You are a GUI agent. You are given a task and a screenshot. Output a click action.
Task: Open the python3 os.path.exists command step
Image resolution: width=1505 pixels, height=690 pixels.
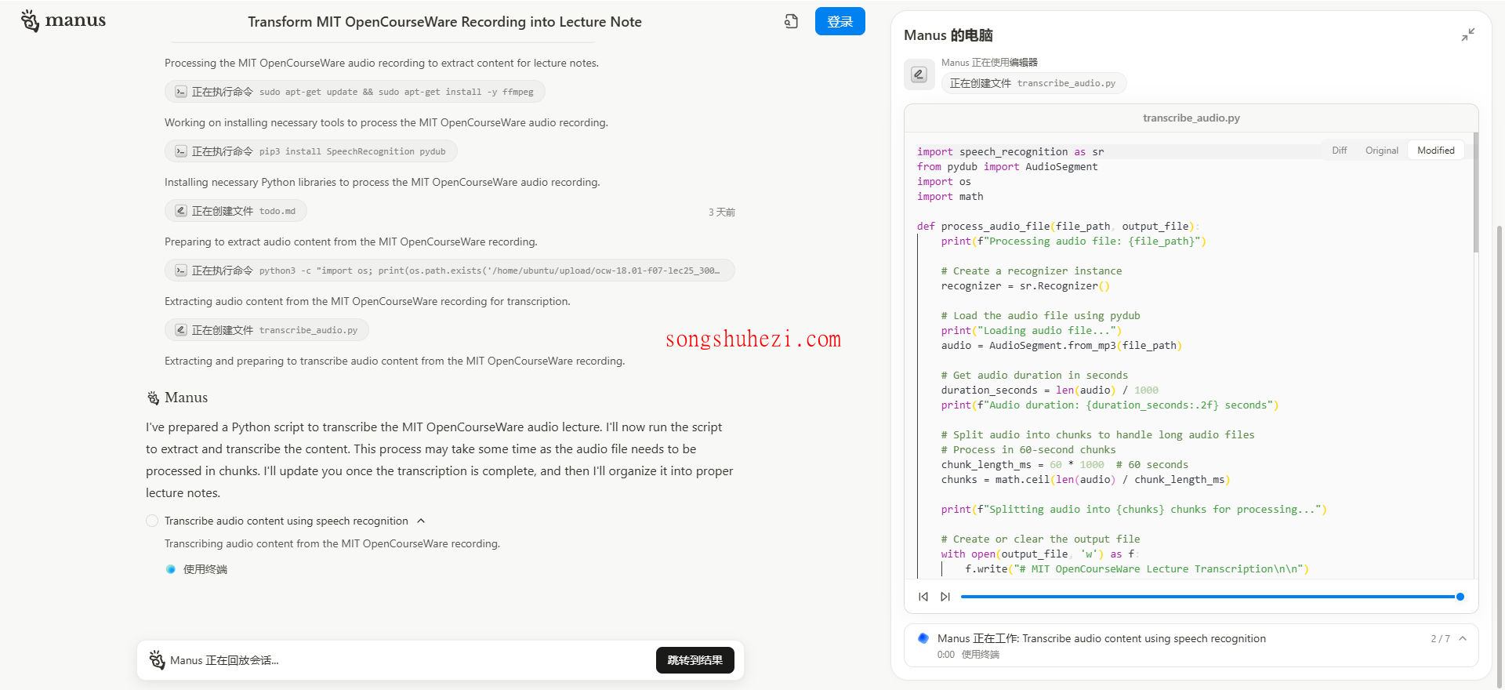pos(449,271)
